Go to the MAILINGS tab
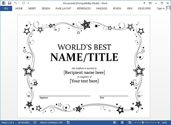The height and width of the screenshot is (125, 171). (102, 8)
